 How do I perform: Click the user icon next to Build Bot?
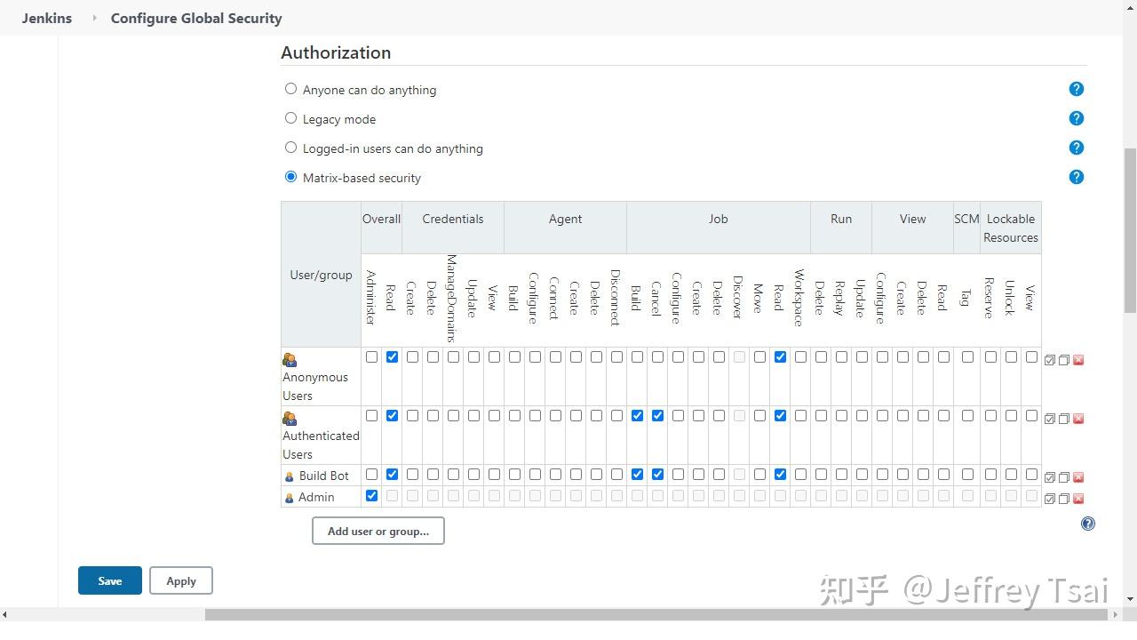point(289,476)
